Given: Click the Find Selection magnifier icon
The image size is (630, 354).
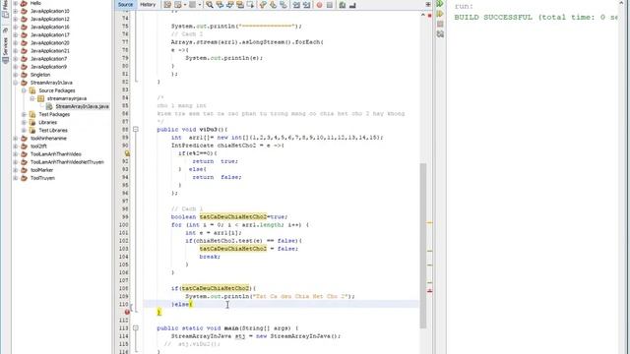Looking at the screenshot, I should tap(210, 5).
